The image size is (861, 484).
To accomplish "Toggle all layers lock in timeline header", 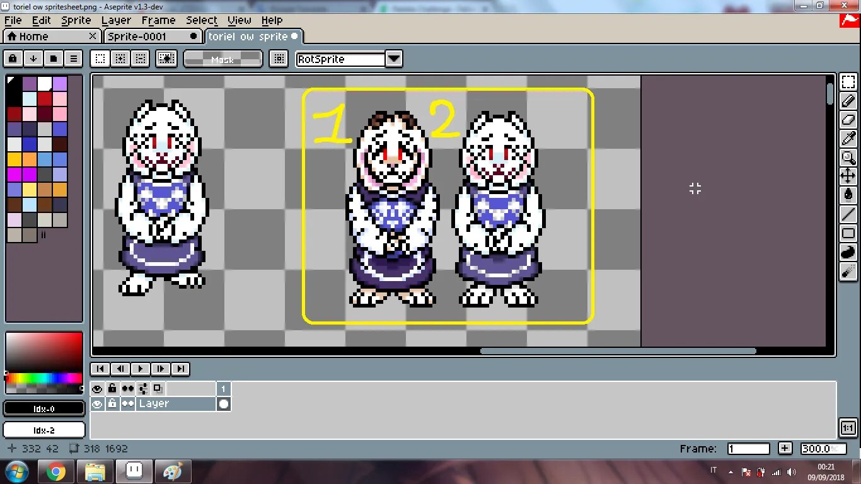I will tap(112, 389).
